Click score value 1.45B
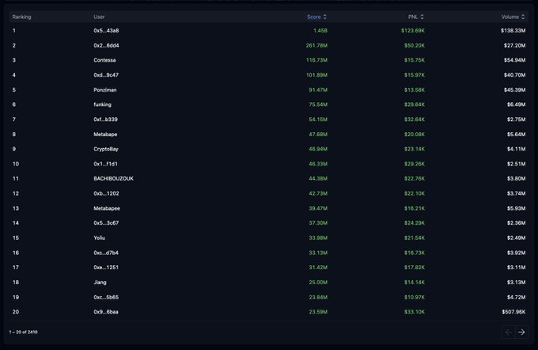This screenshot has height=350, width=538. [x=320, y=31]
